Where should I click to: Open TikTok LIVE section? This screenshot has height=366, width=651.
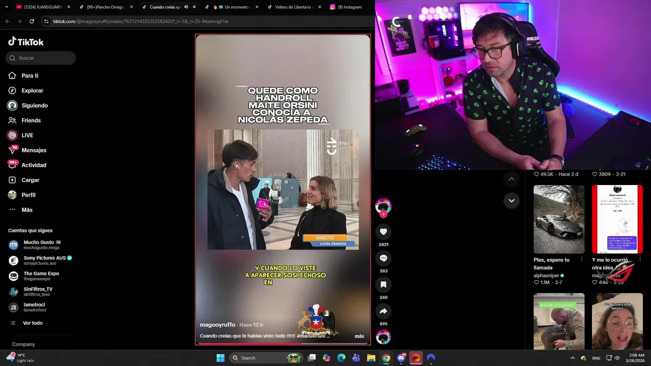coord(27,135)
